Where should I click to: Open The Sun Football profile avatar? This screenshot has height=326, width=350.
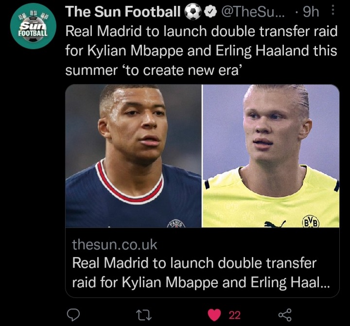pos(33,26)
